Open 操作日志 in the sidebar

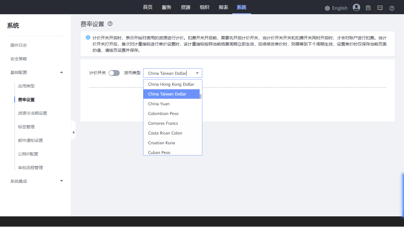19,45
